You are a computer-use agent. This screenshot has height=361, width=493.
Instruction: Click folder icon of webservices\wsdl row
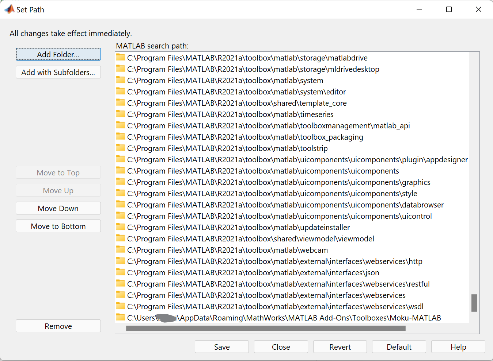click(x=121, y=306)
